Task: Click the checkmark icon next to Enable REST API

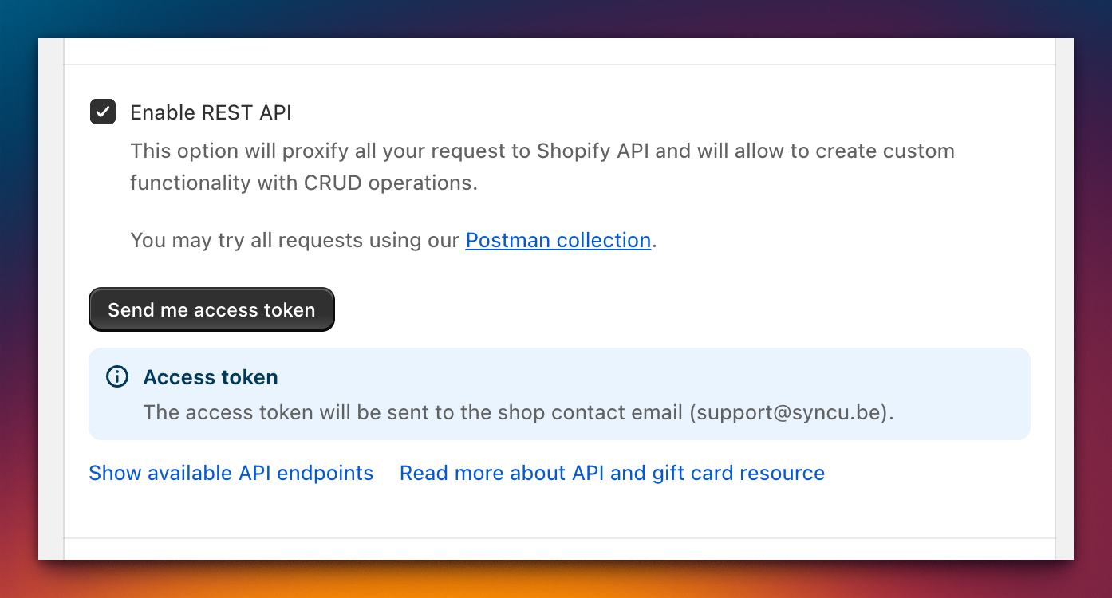Action: tap(102, 112)
